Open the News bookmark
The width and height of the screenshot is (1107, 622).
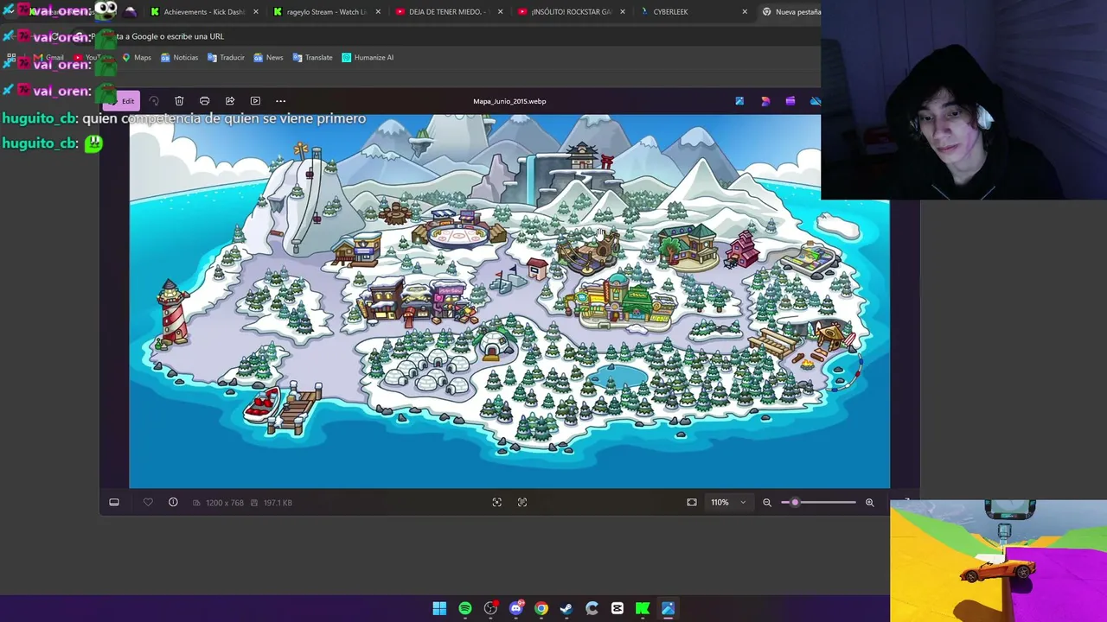[x=268, y=57]
